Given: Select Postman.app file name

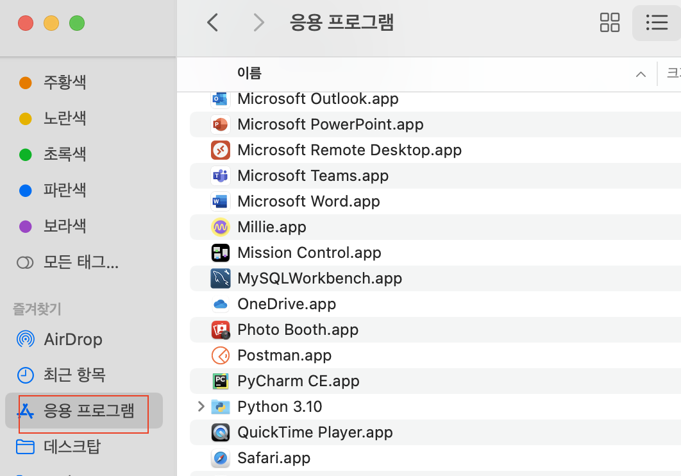Looking at the screenshot, I should [x=285, y=355].
